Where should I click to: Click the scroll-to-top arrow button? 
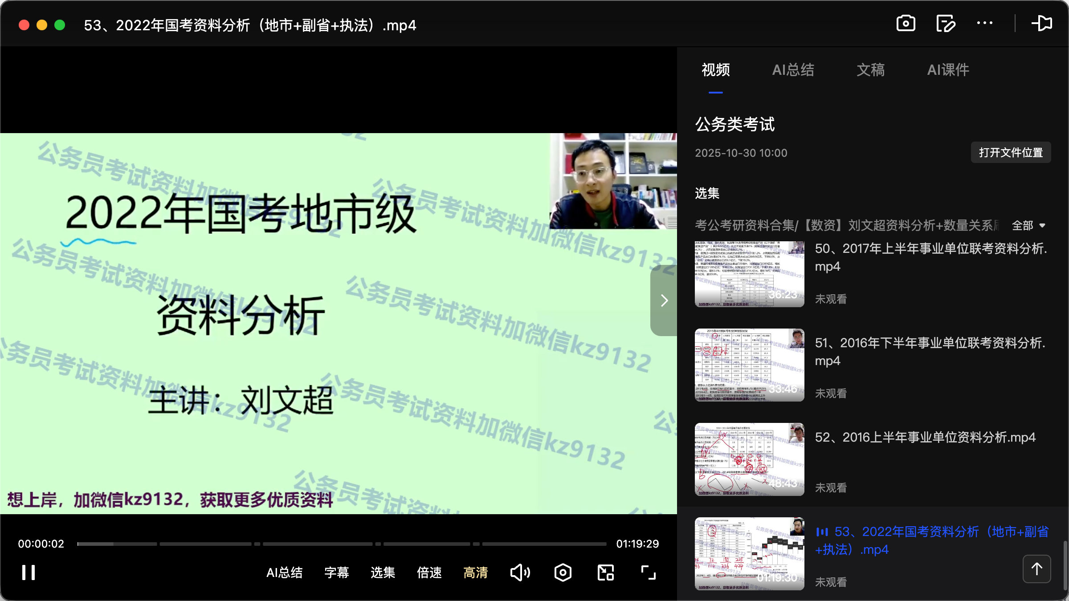[1036, 569]
